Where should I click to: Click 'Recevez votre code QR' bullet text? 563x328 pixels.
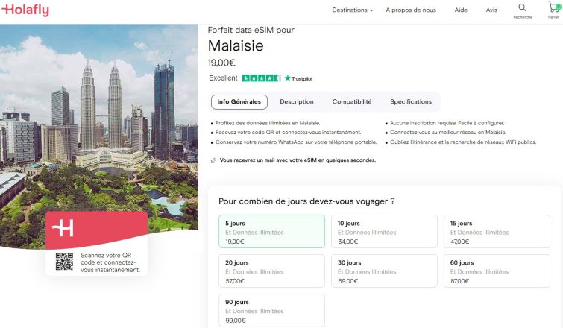[x=288, y=133]
